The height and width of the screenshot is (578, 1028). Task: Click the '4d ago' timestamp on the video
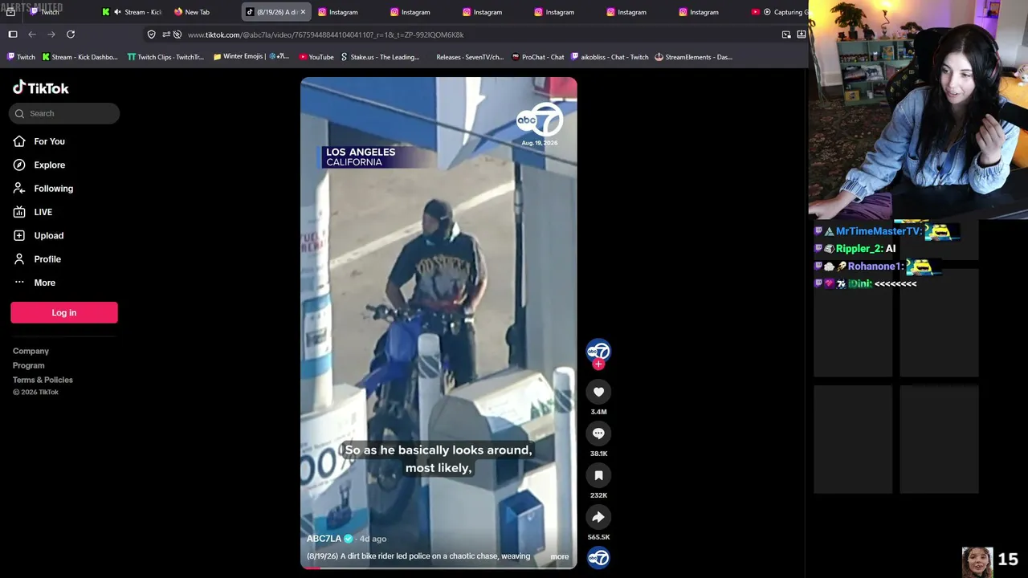coord(373,539)
